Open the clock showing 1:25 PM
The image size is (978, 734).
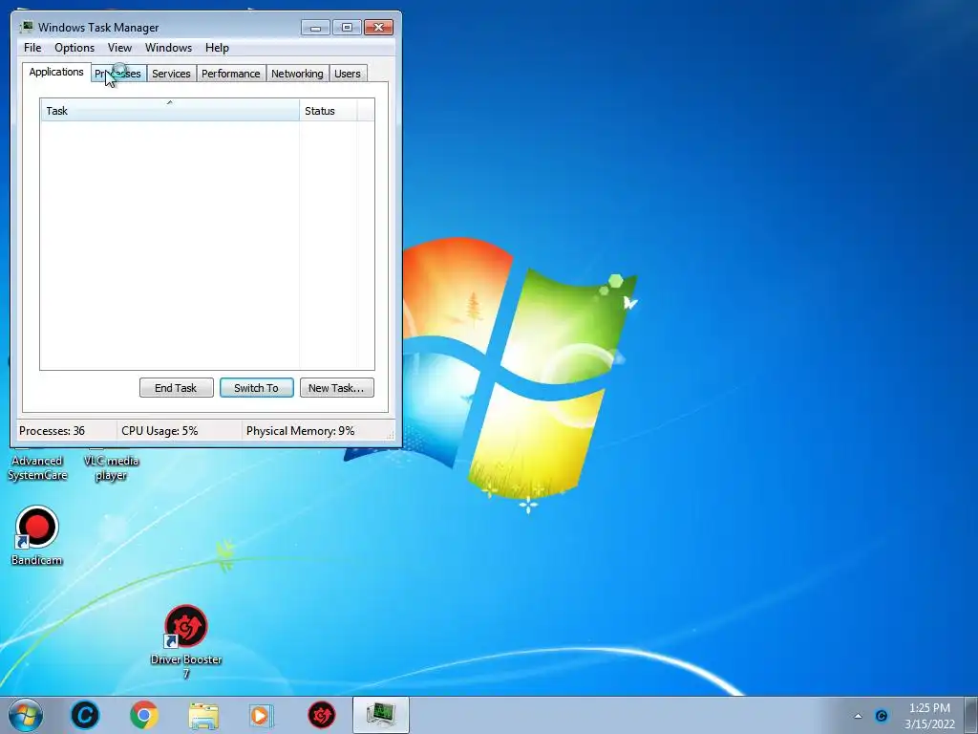(x=930, y=716)
